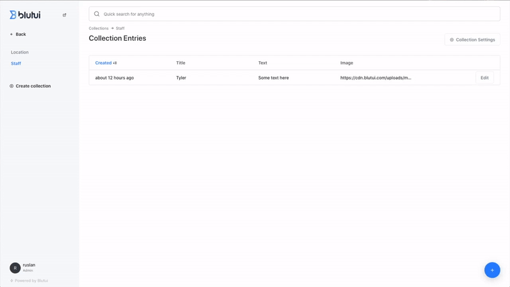Click the blue plus add entry button
The image size is (510, 287).
492,270
